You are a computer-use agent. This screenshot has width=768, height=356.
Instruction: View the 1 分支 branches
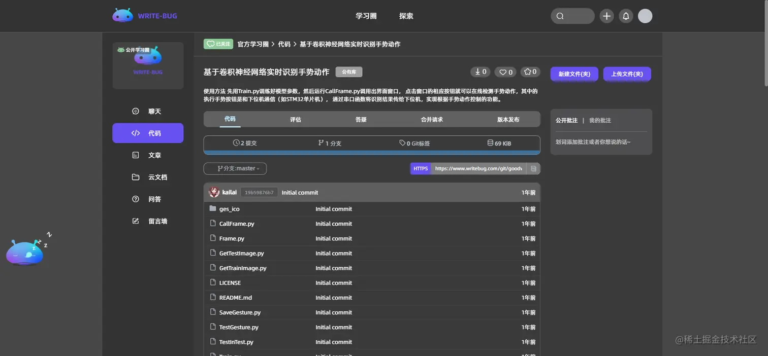[x=330, y=143]
